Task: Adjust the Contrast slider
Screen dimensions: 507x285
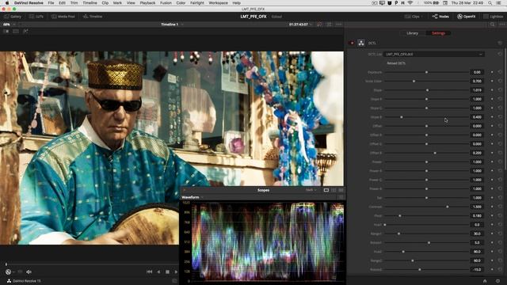Action: [x=427, y=207]
